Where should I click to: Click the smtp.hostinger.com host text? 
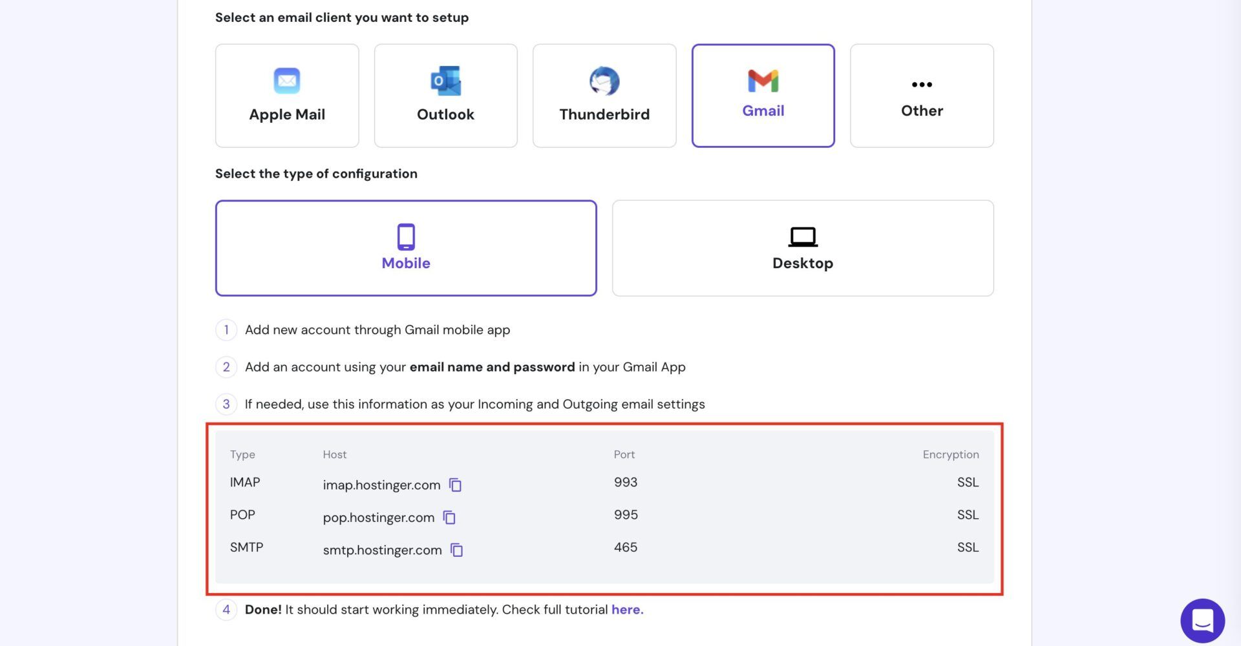pyautogui.click(x=382, y=550)
